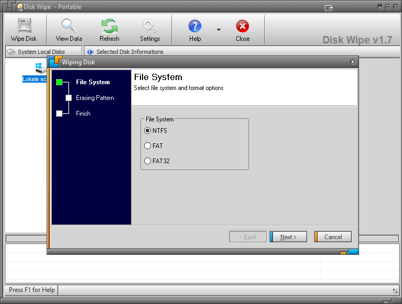The image size is (402, 304).
Task: Maximize the Disk Wipe window
Action: 388,6
